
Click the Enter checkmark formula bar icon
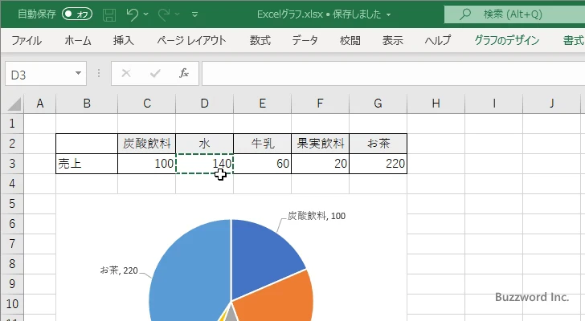155,73
